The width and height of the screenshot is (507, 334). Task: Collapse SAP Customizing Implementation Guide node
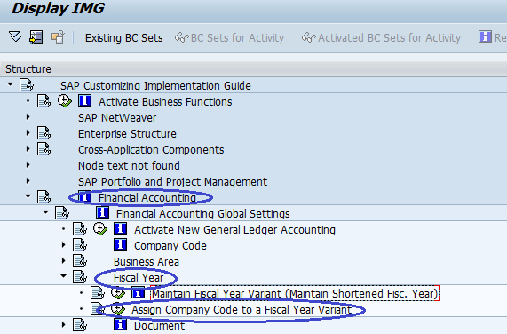click(11, 84)
